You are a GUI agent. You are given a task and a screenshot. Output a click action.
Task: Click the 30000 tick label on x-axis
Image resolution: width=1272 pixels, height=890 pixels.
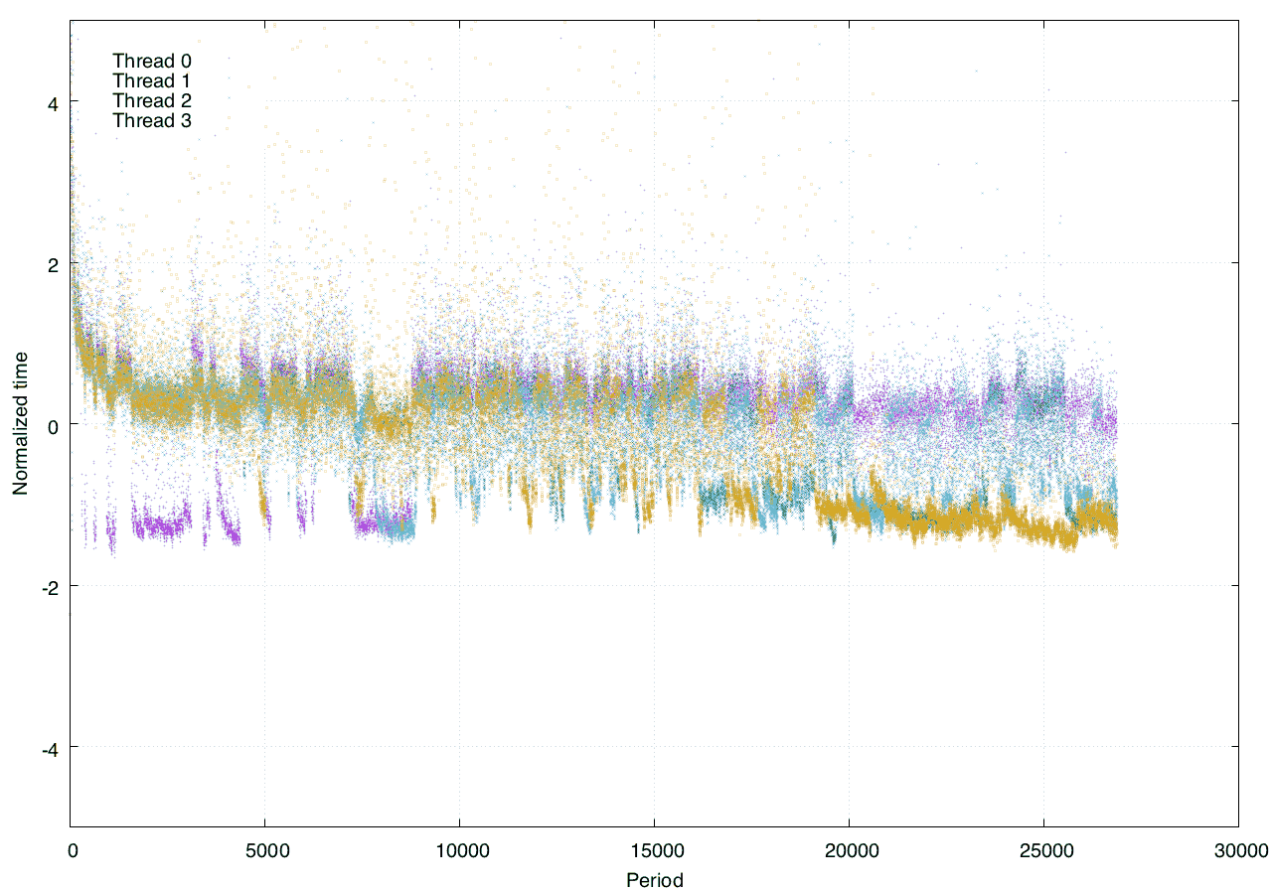click(x=1239, y=851)
